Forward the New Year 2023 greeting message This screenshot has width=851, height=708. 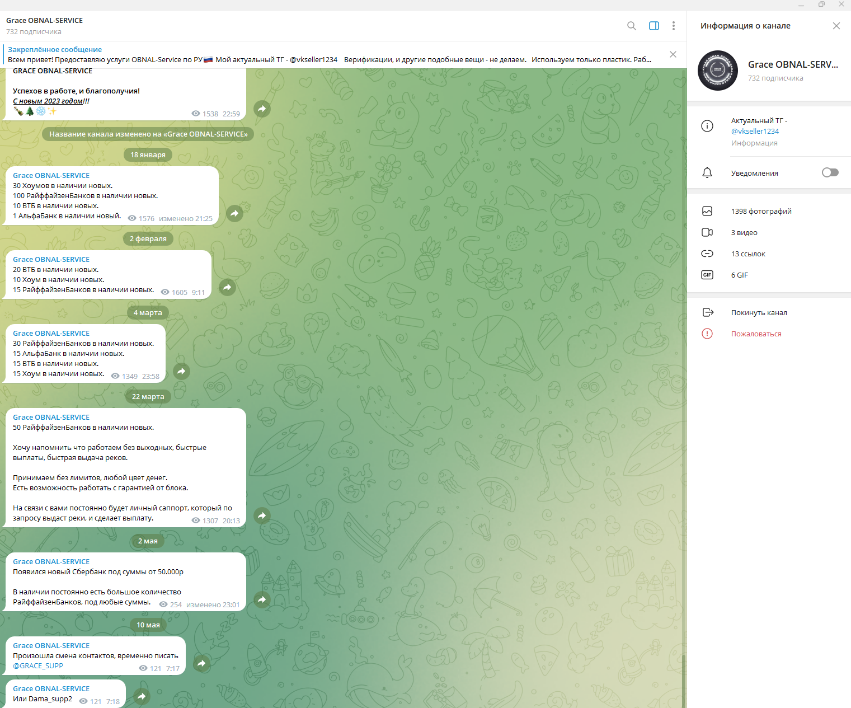coord(262,109)
